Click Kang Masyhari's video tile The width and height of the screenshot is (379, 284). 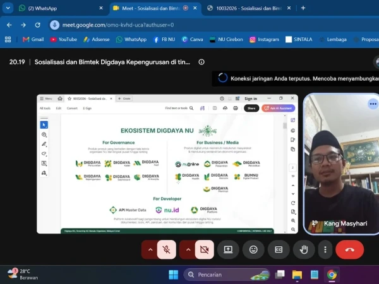[x=341, y=164]
